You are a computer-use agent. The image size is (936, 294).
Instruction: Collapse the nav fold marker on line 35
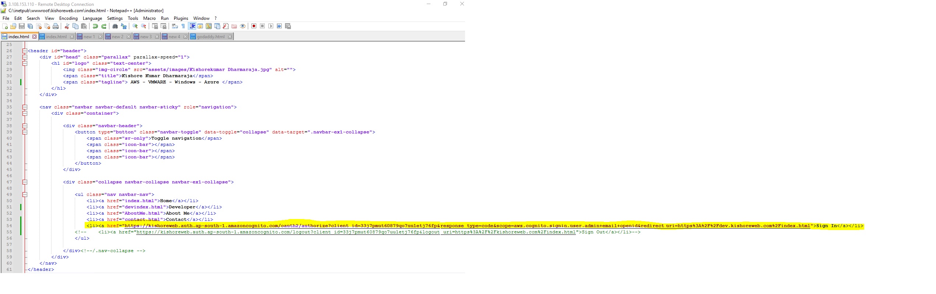point(25,107)
